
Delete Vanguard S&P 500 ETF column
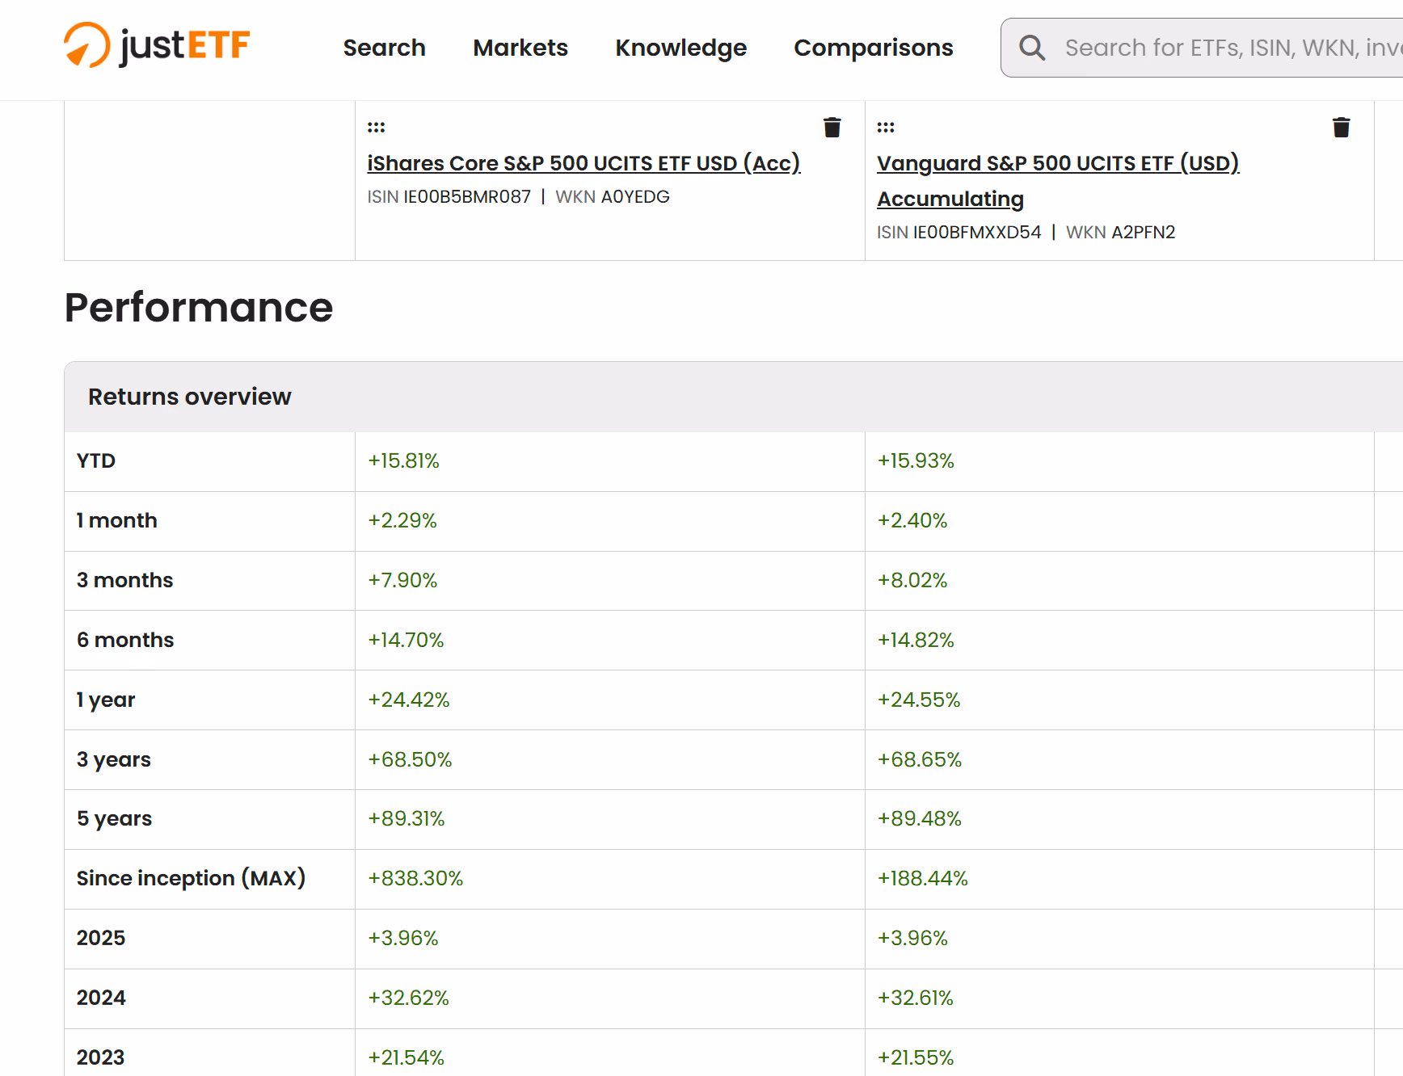coord(1341,128)
